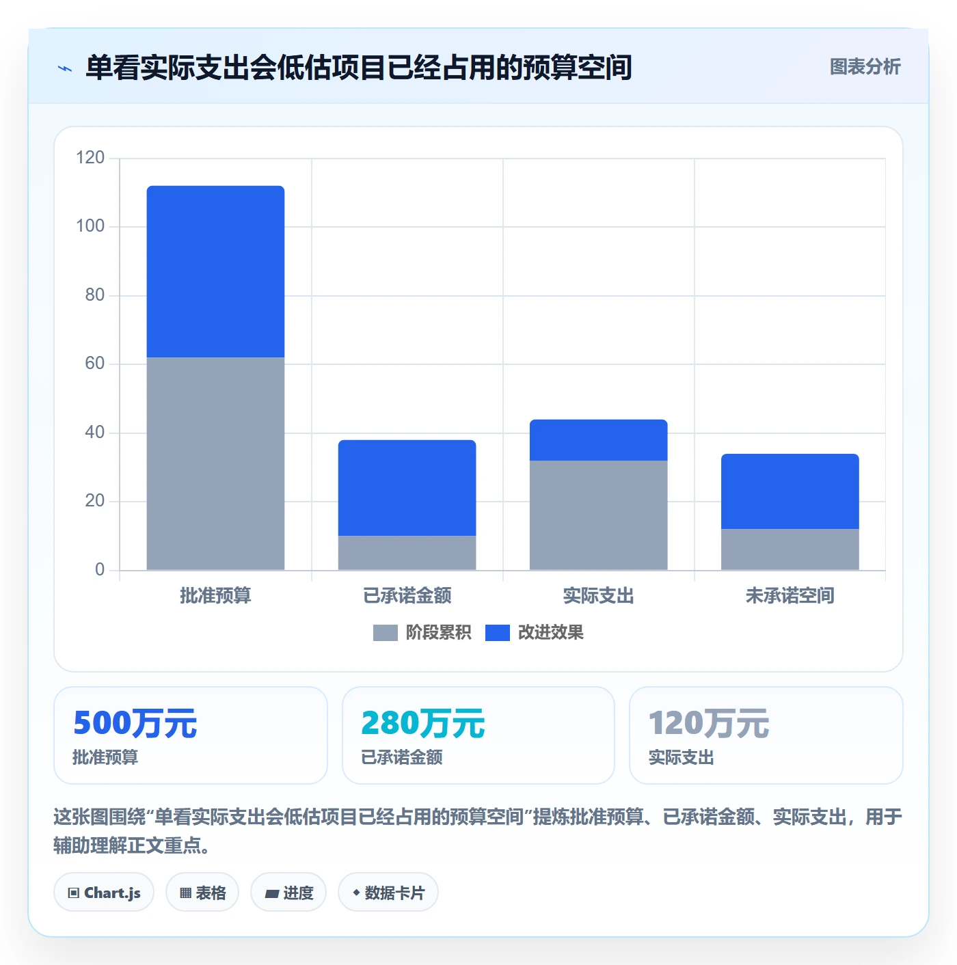Click the blue segment of 已承诺金额 bar

(x=407, y=488)
